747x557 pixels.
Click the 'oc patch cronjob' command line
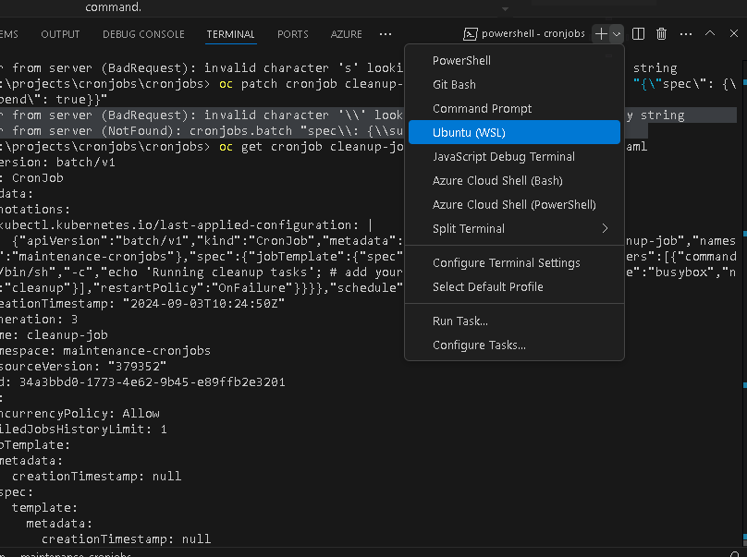202,83
